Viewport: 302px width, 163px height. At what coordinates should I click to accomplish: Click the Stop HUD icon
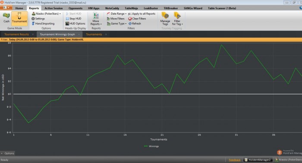67,19
